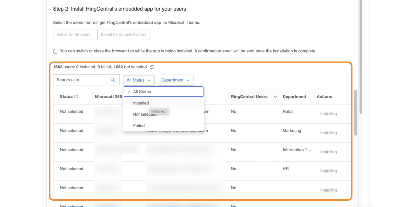The image size is (419, 207).
Task: Click Installing action in the Retail row
Action: click(328, 114)
